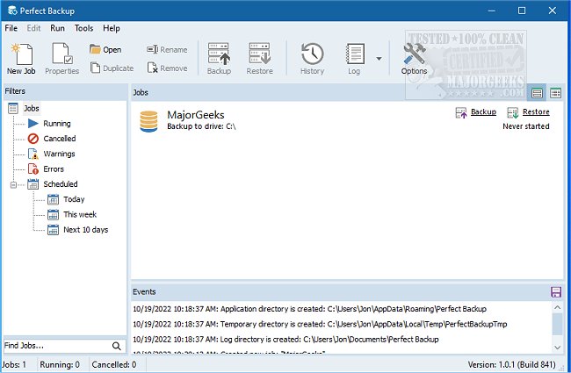The height and width of the screenshot is (373, 571).
Task: Switch jobs to table view icon
Action: [x=555, y=93]
